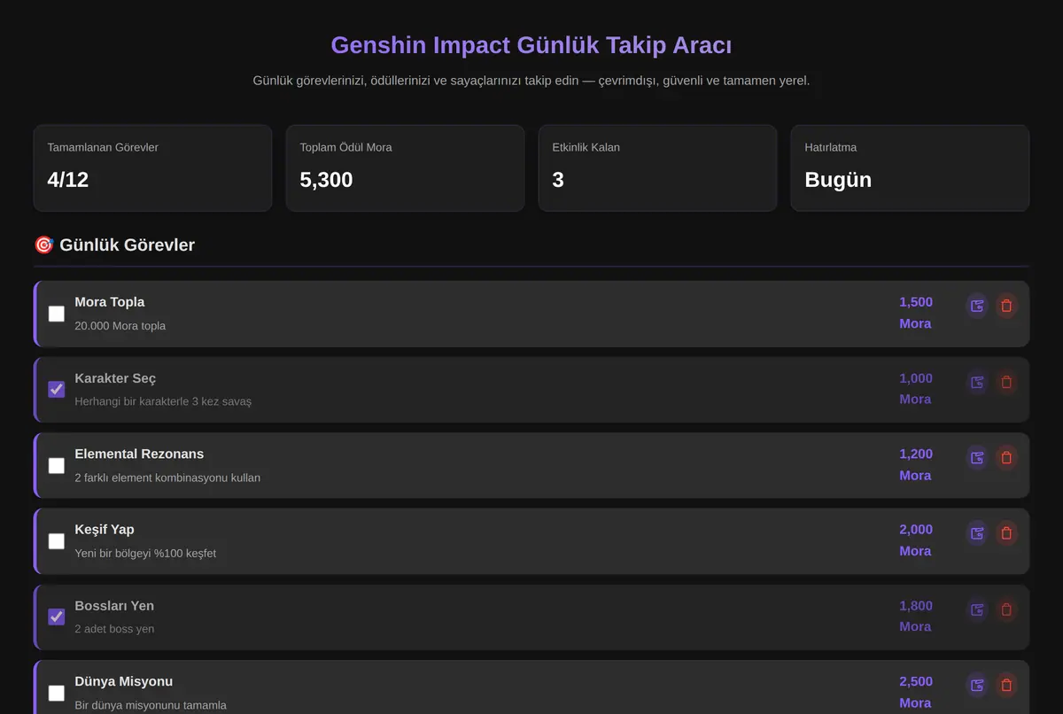Check the Keşif Yap checkbox
The image size is (1063, 714).
pyautogui.click(x=57, y=541)
